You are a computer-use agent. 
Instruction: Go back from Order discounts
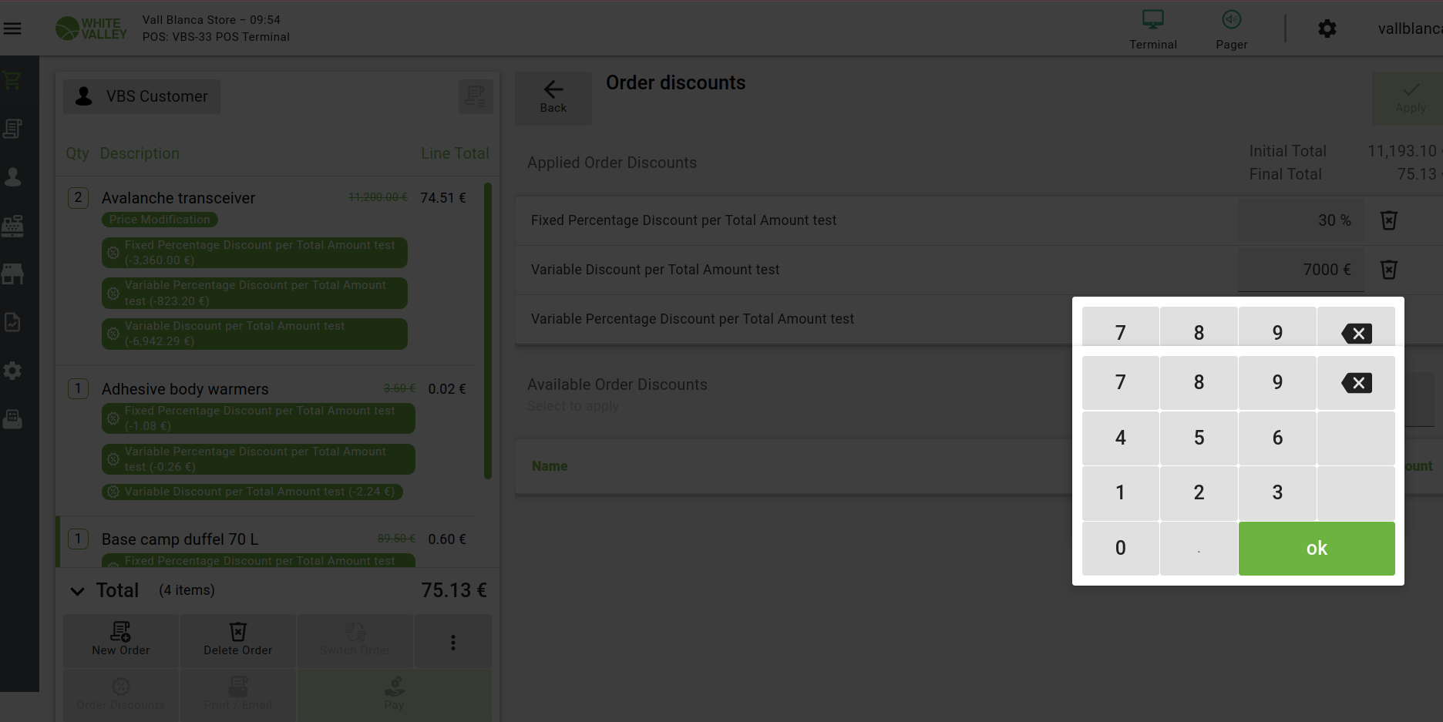[x=553, y=97]
